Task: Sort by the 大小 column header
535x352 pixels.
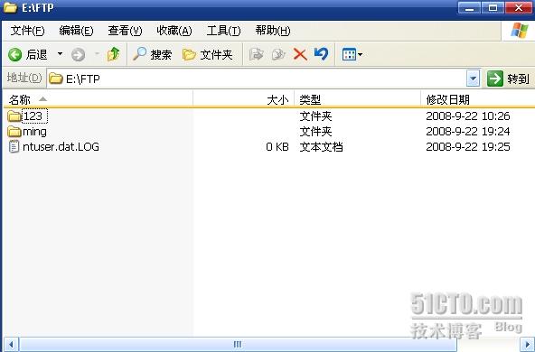Action: point(244,99)
